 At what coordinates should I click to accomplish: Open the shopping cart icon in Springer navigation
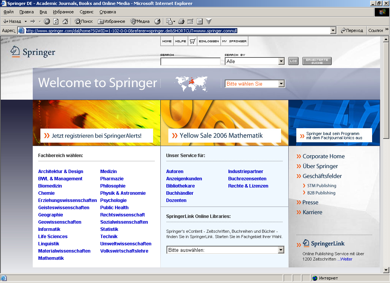(x=192, y=41)
